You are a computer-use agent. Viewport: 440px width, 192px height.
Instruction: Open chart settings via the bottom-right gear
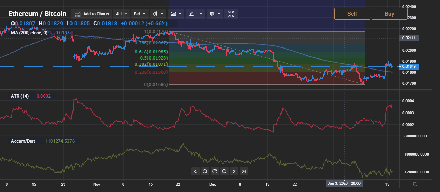[415, 184]
